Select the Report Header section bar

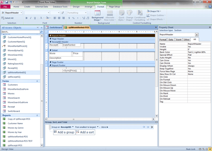[102, 36]
